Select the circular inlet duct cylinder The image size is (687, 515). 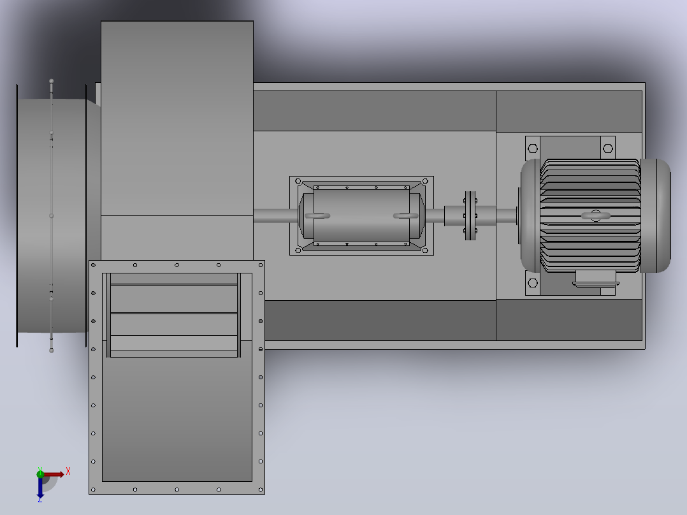52,215
